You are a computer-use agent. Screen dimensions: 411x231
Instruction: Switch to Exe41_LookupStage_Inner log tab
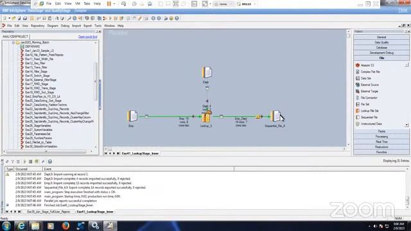point(95,212)
